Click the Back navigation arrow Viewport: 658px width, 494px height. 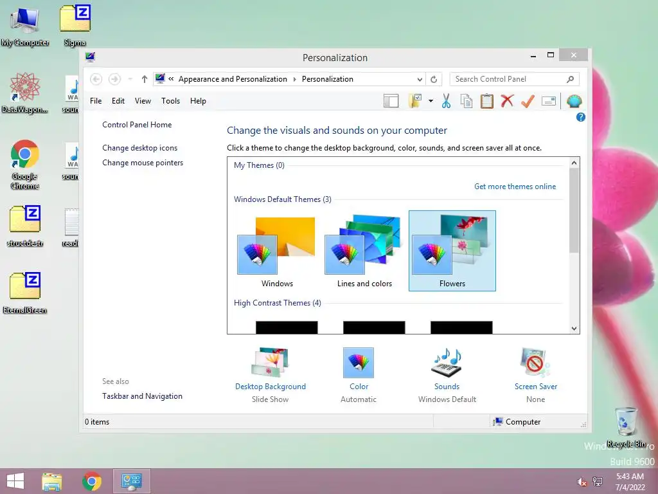[x=96, y=79]
